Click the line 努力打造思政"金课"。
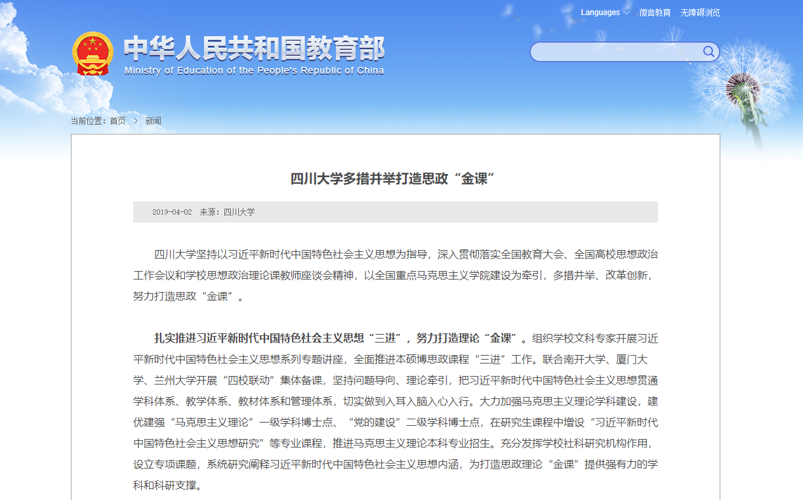This screenshot has width=803, height=500. [x=189, y=296]
